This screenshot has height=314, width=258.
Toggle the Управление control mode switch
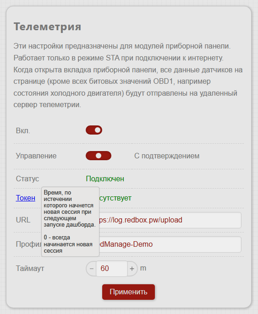click(99, 156)
